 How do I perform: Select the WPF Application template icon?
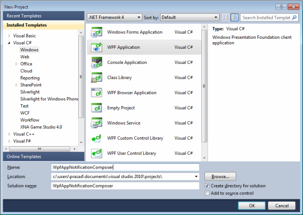tap(96, 47)
